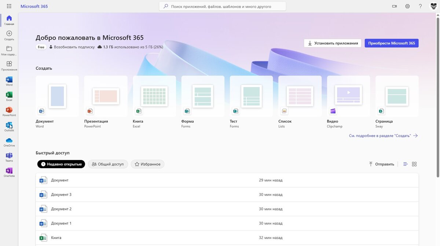Viewport: 440px width, 246px height.
Task: Open settings gear in header
Action: (407, 6)
